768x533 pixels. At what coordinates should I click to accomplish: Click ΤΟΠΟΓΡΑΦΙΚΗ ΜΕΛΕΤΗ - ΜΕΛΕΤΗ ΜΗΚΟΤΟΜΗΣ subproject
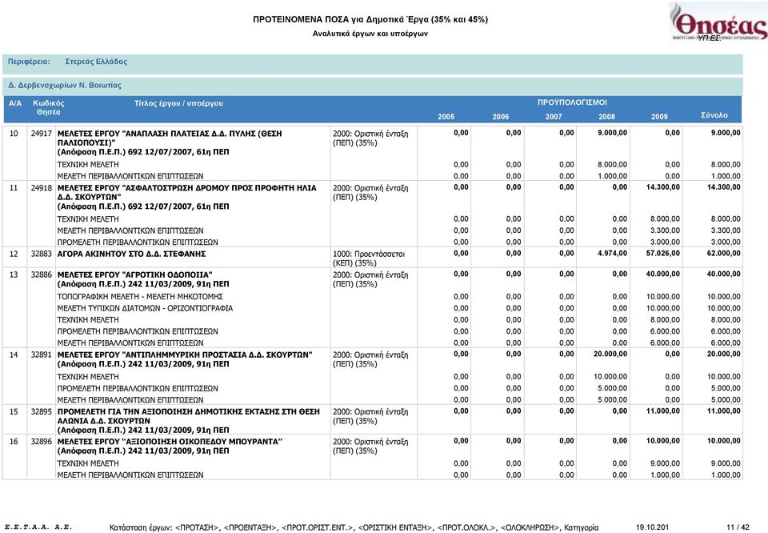(140, 297)
